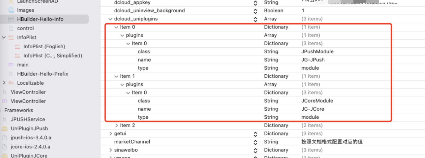The height and width of the screenshot is (158, 425).
Task: Collapse the dcloud_uniplugins array row
Action: (x=111, y=19)
